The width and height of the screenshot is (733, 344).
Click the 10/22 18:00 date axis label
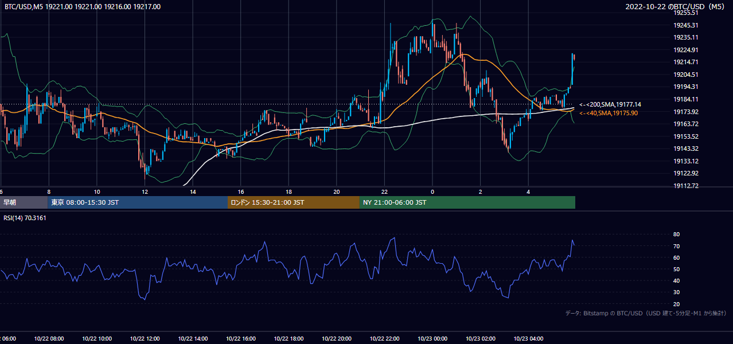click(288, 339)
